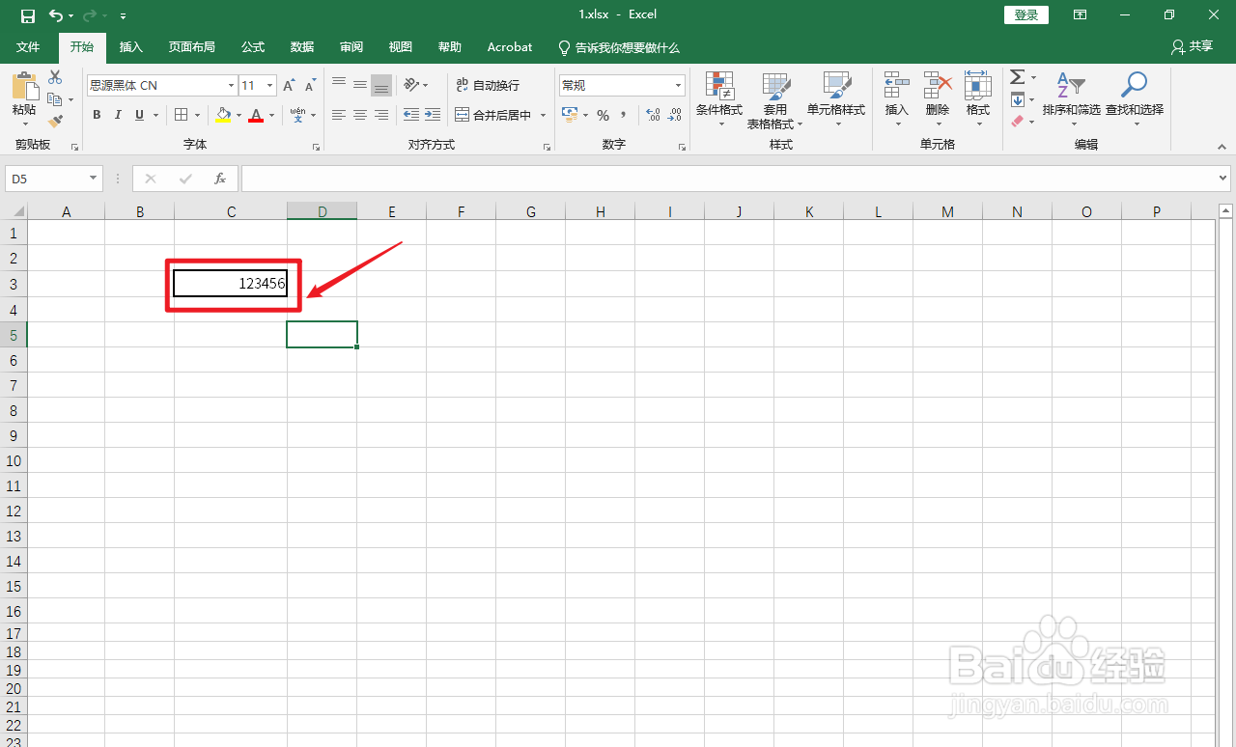Screen dimensions: 1236x747
Task: Click the Share (共享) button
Action: 1192,46
